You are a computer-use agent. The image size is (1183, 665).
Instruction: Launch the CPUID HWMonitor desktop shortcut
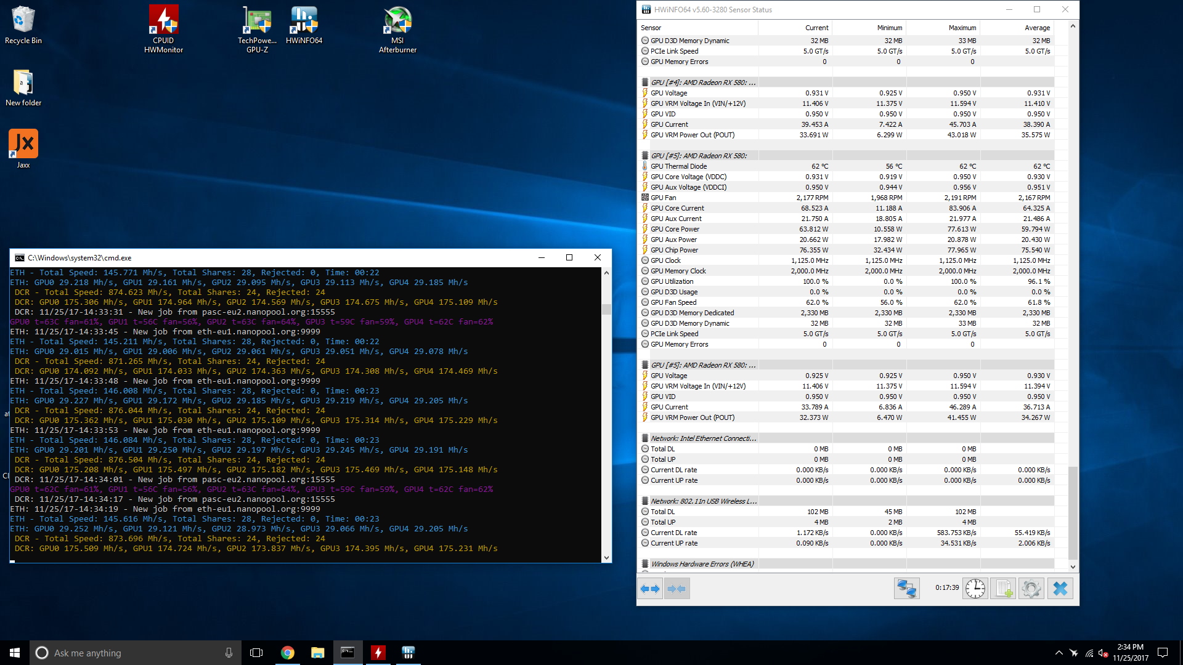coord(163,29)
